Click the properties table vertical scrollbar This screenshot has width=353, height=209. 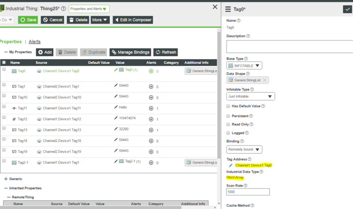[x=219, y=95]
